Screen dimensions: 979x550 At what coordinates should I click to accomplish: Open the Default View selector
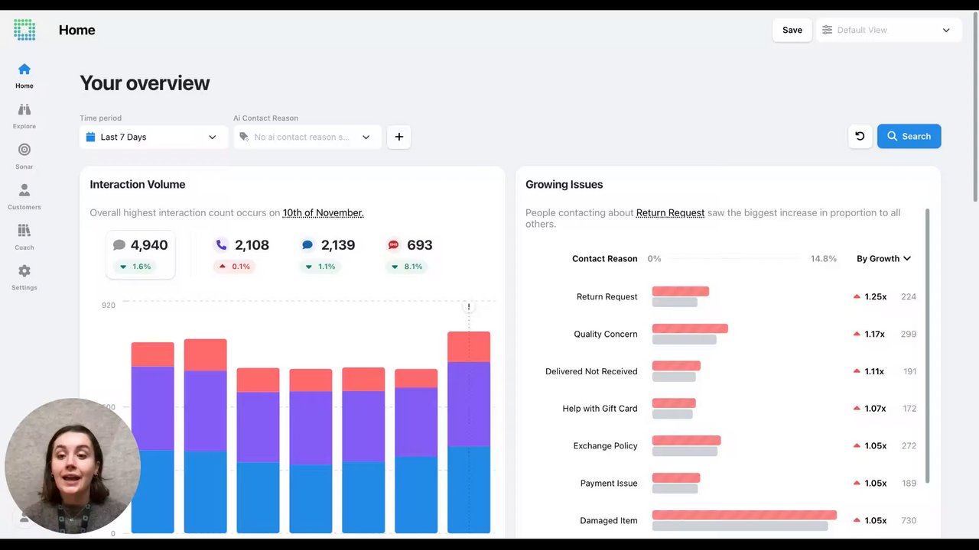point(888,30)
